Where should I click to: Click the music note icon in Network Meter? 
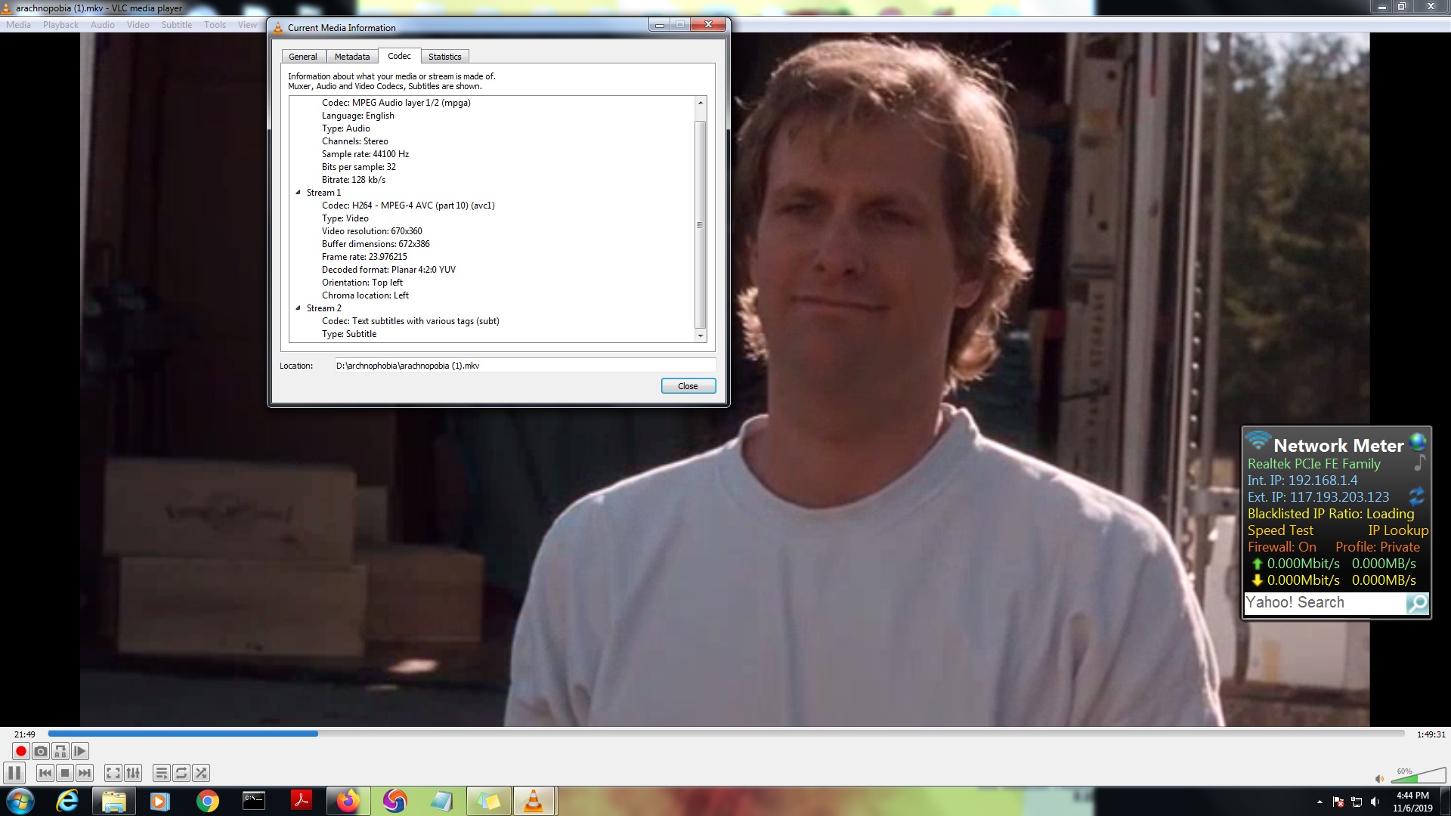coord(1420,462)
